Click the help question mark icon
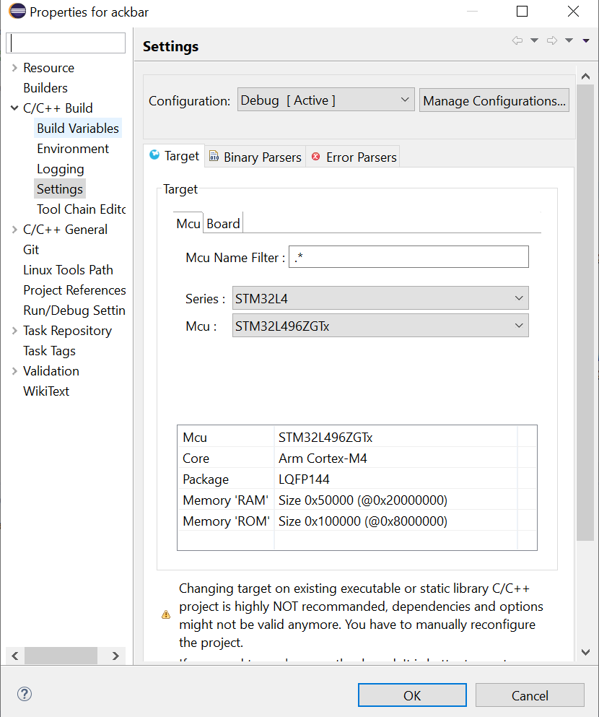Viewport: 599px width, 717px height. point(25,695)
